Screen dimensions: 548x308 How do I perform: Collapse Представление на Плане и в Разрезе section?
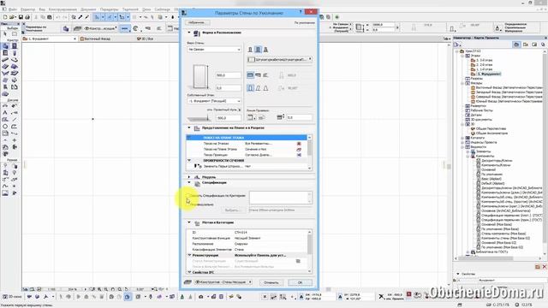pyautogui.click(x=189, y=127)
